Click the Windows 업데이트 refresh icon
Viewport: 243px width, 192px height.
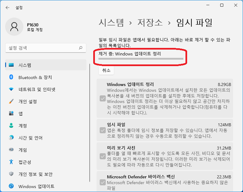11,186
